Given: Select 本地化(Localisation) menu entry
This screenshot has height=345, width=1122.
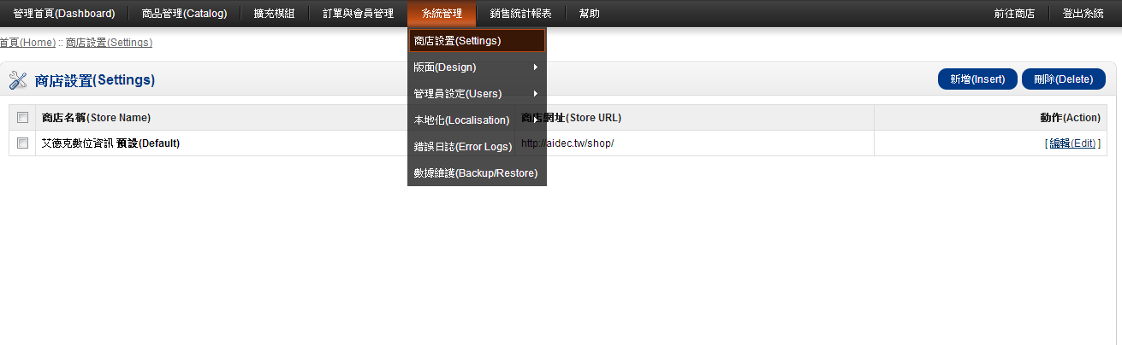Looking at the screenshot, I should pos(477,120).
